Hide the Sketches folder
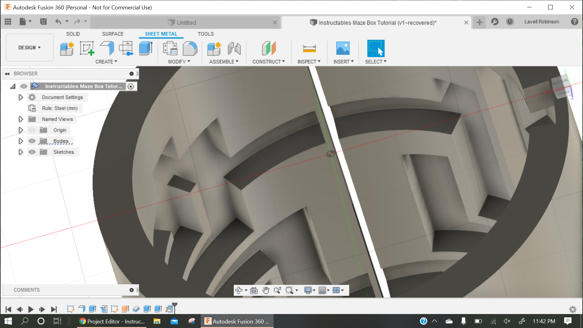The image size is (583, 328). pos(32,152)
